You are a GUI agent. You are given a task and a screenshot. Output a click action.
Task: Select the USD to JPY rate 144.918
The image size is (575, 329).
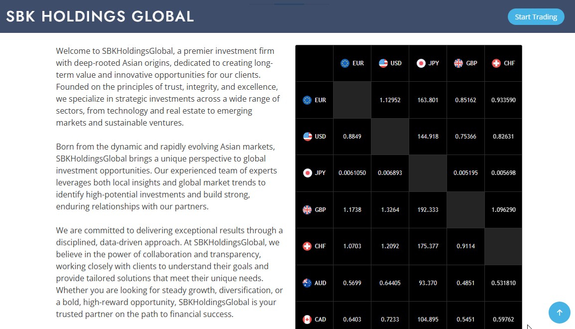point(428,137)
